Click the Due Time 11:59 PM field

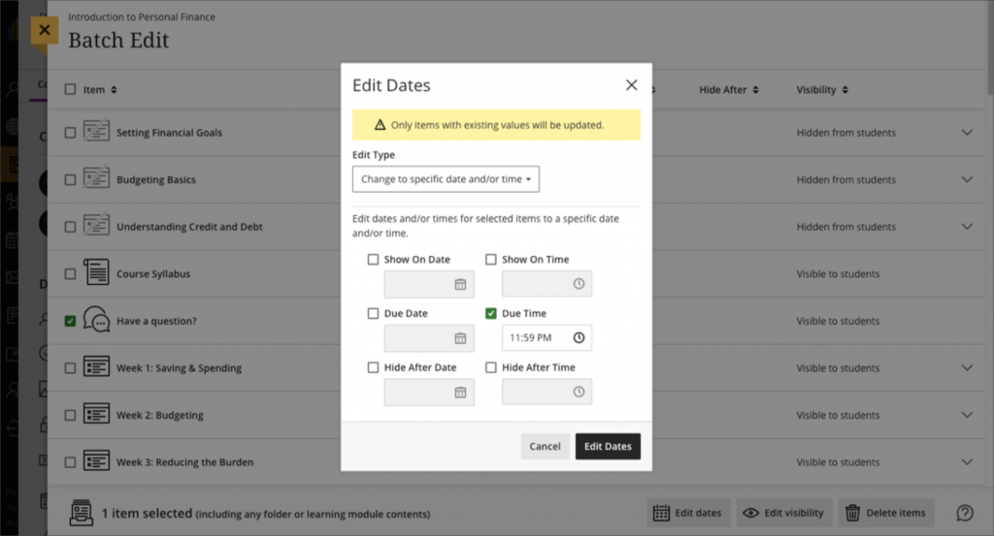(x=547, y=338)
